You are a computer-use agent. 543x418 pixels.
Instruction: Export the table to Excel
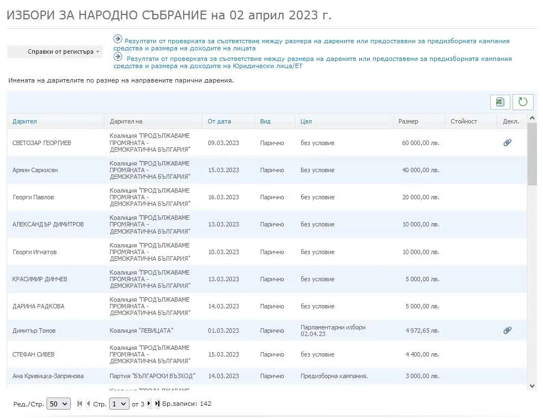pos(500,102)
